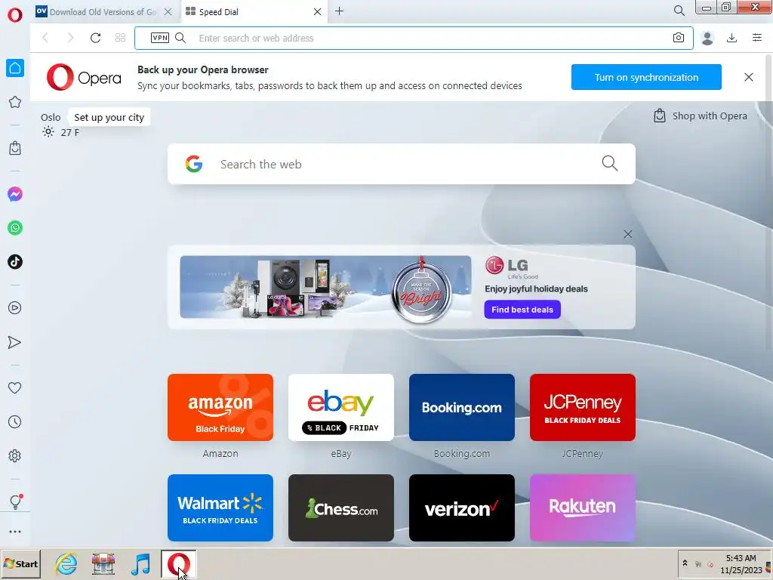Close the Speed Dial tab
The width and height of the screenshot is (773, 580).
point(318,12)
